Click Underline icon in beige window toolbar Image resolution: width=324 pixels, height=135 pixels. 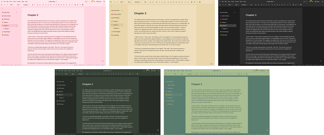(162, 2)
